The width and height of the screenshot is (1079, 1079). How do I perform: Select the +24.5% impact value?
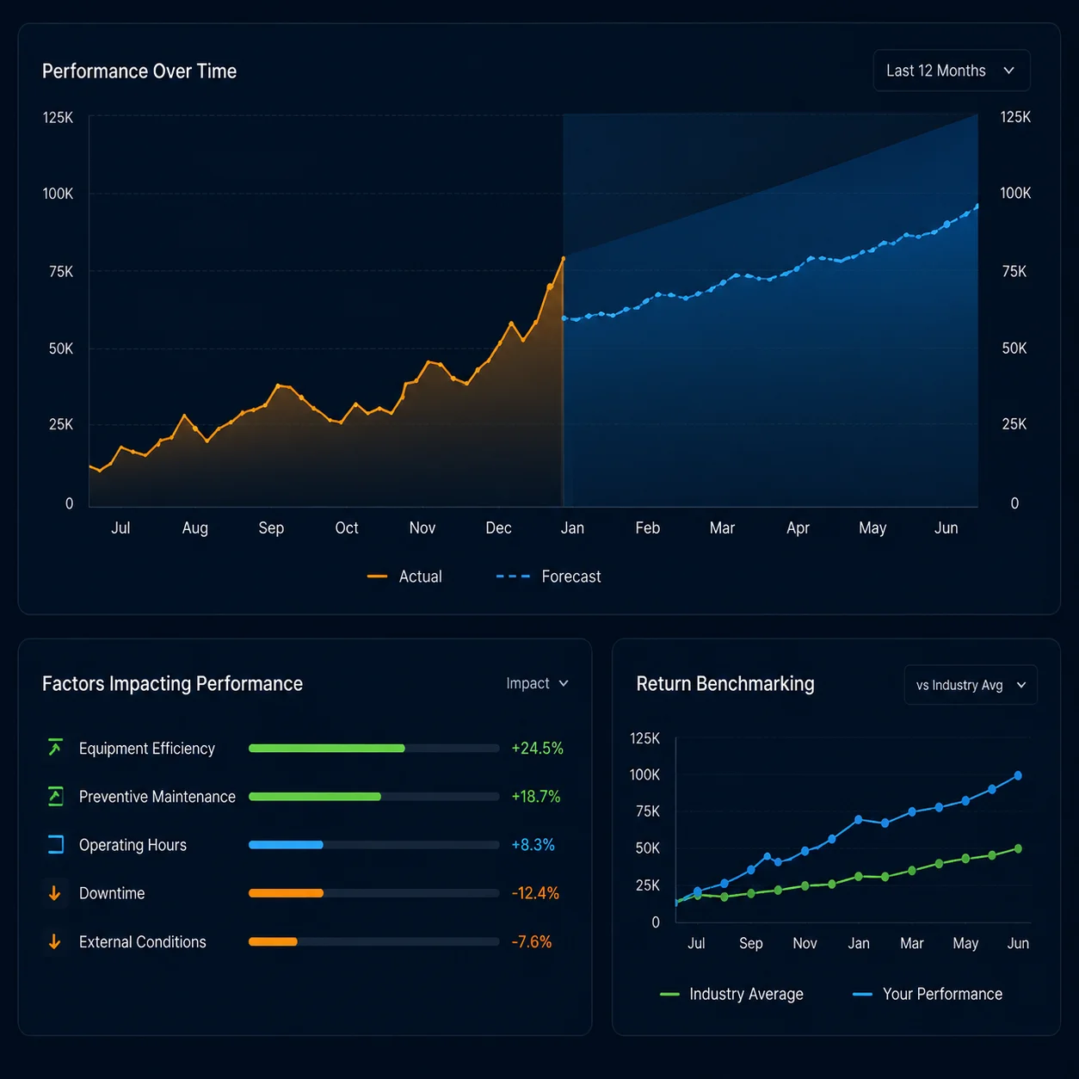coord(537,748)
